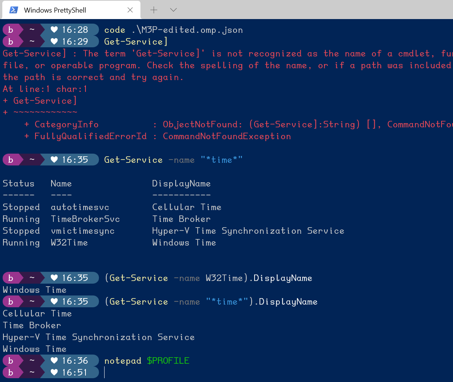The width and height of the screenshot is (453, 382).
Task: Click the DisplayName column header
Action: 181,183
